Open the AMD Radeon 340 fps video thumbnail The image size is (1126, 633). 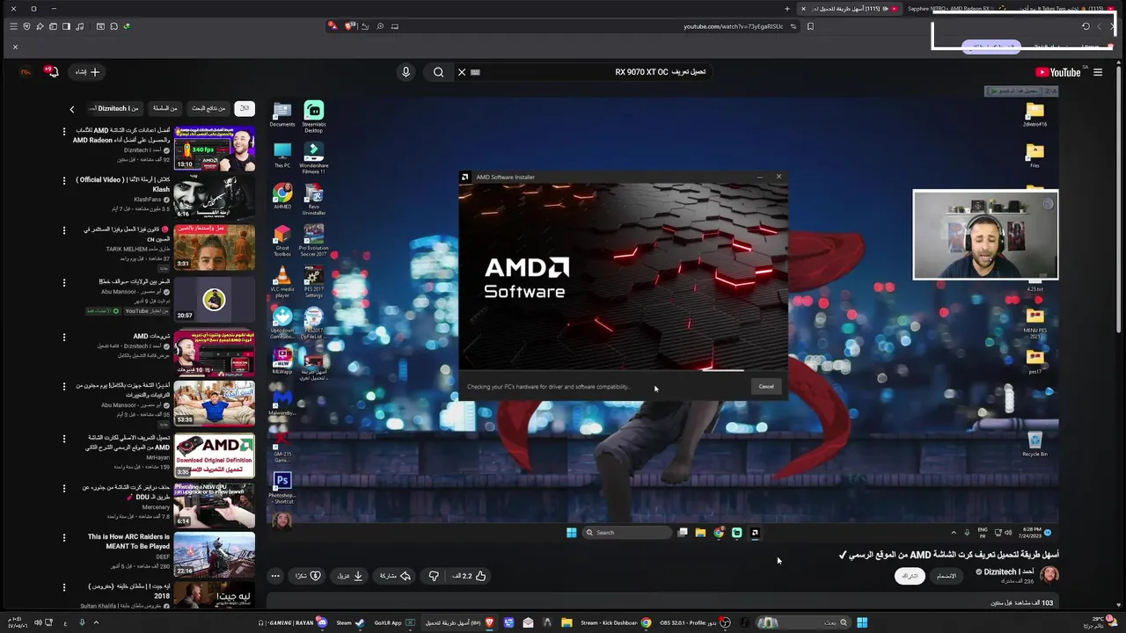coord(215,148)
